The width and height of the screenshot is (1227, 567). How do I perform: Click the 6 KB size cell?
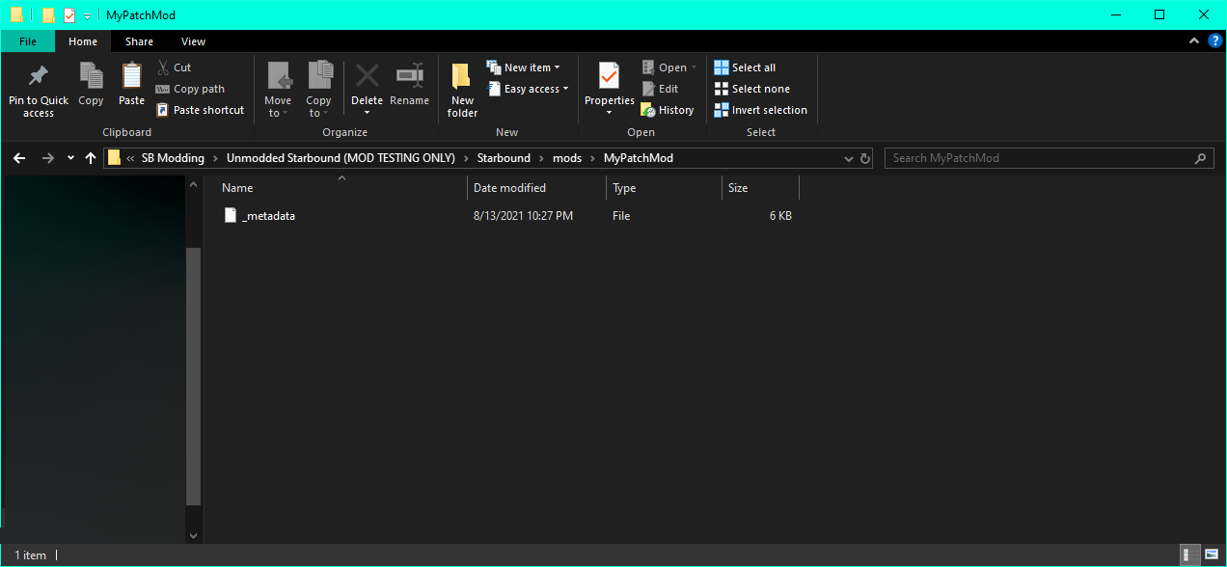(780, 216)
